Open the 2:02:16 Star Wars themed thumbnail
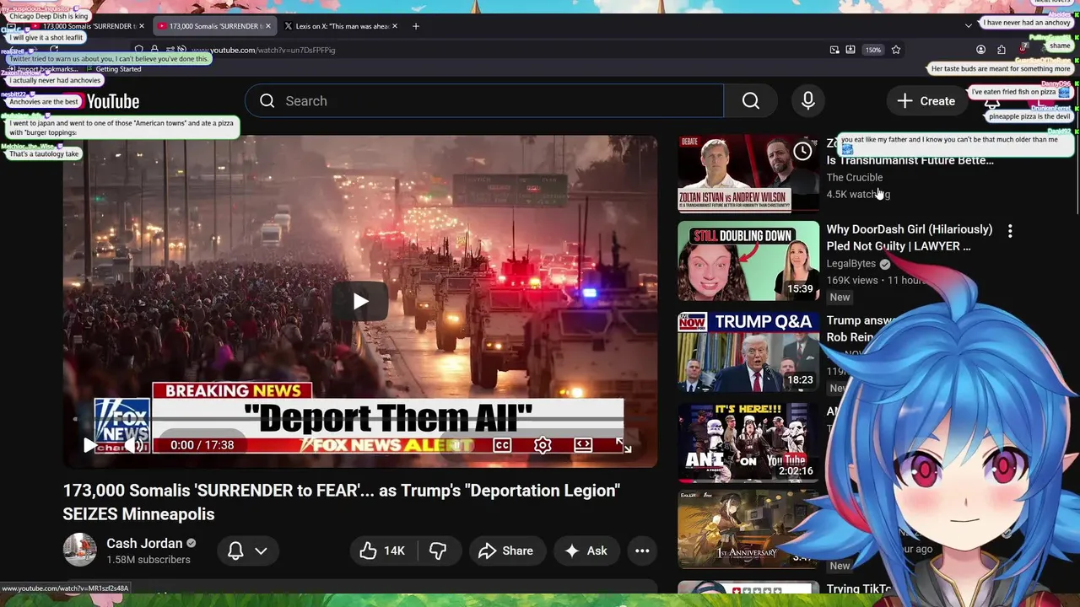The width and height of the screenshot is (1080, 607). 748,442
